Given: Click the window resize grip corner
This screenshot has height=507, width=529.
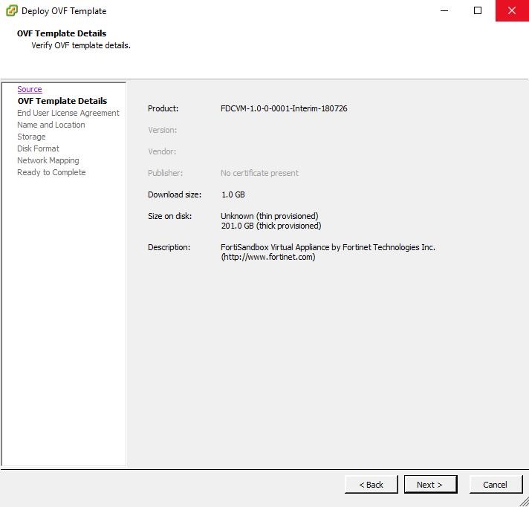Looking at the screenshot, I should coord(525,503).
